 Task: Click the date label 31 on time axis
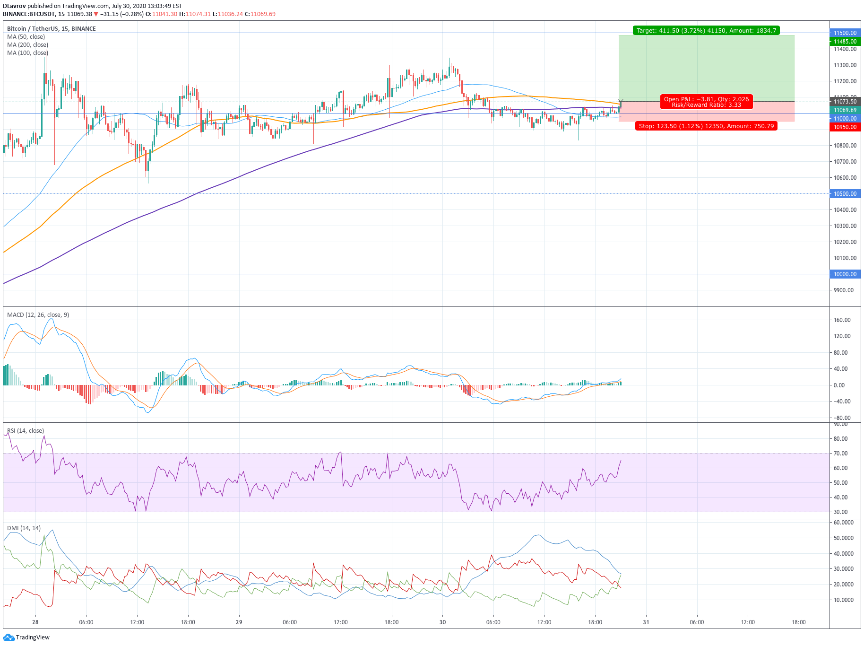coord(646,622)
